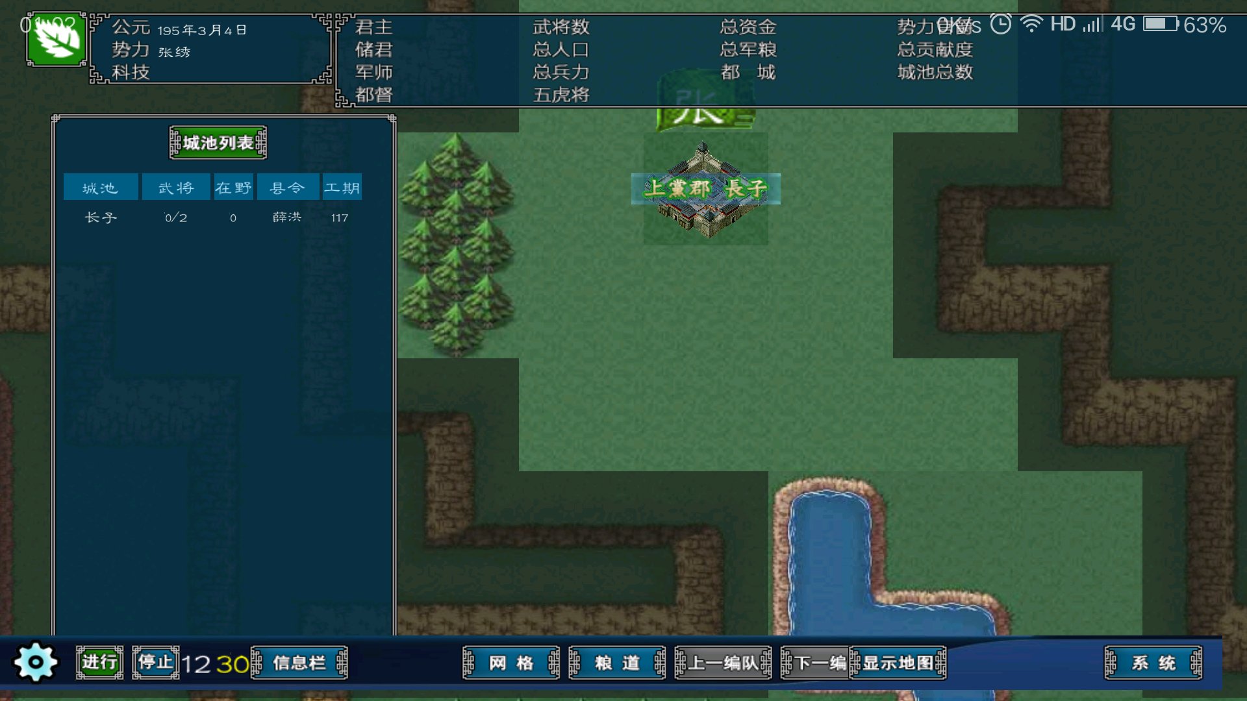This screenshot has width=1247, height=701.
Task: Sort by the 武将 column header
Action: [176, 188]
